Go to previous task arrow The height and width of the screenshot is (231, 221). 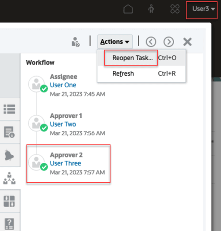[151, 42]
